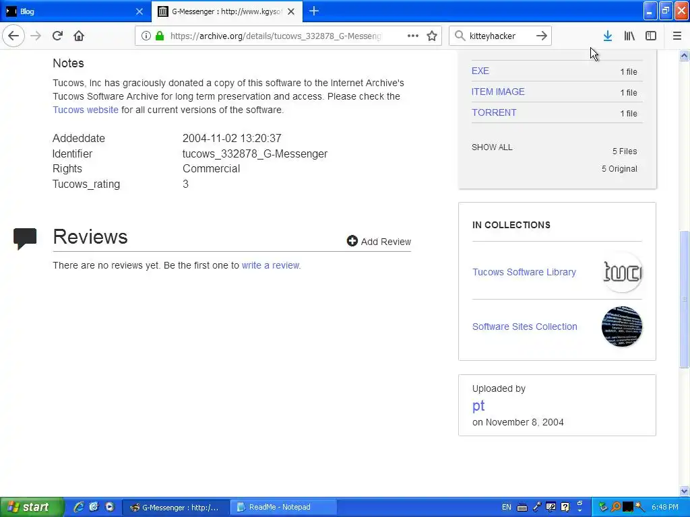Reload the current page
The image size is (690, 517).
pos(57,36)
